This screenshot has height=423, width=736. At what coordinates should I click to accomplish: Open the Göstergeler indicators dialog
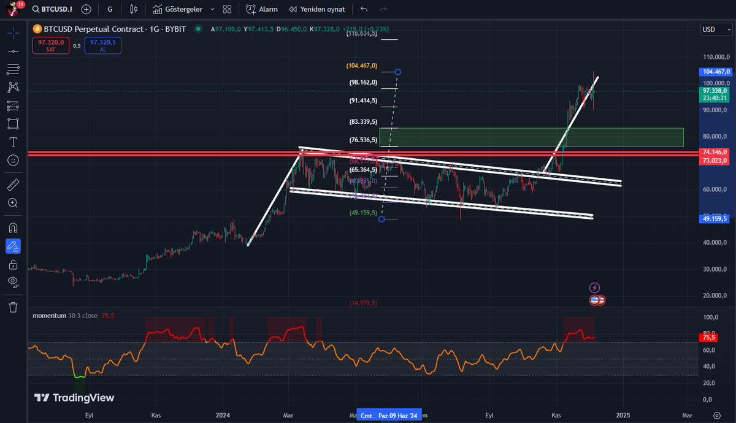point(177,9)
